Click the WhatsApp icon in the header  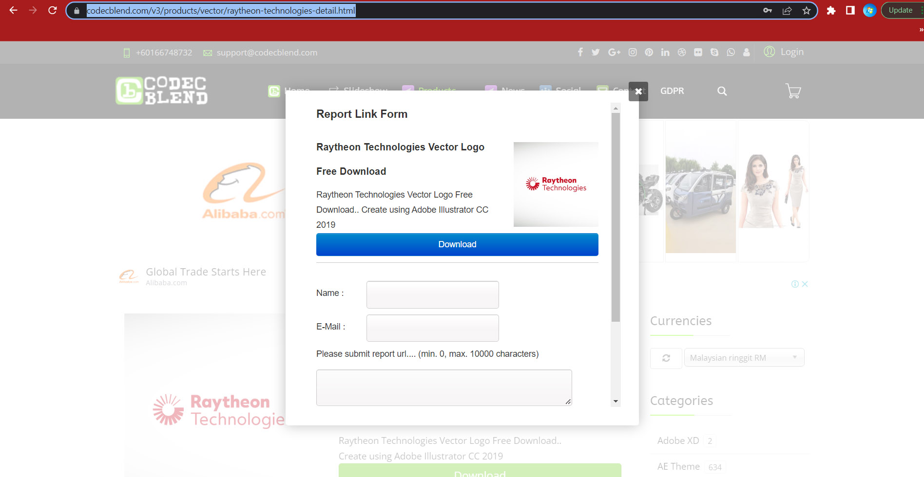pyautogui.click(x=731, y=52)
